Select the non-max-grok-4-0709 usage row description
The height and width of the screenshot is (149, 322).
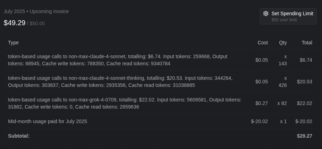tap(125, 103)
